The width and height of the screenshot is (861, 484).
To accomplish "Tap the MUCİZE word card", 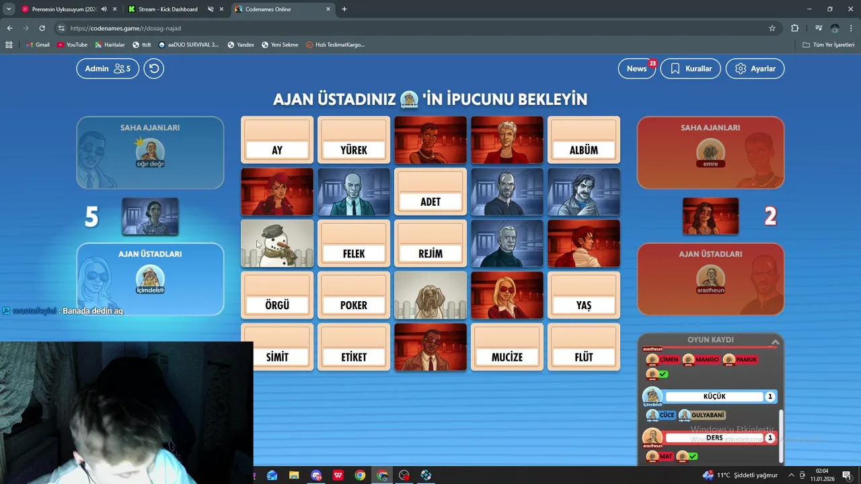I will [x=507, y=347].
